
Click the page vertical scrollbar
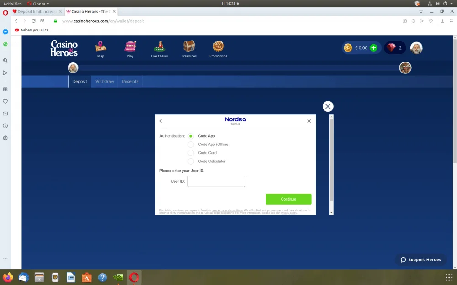(x=455, y=102)
